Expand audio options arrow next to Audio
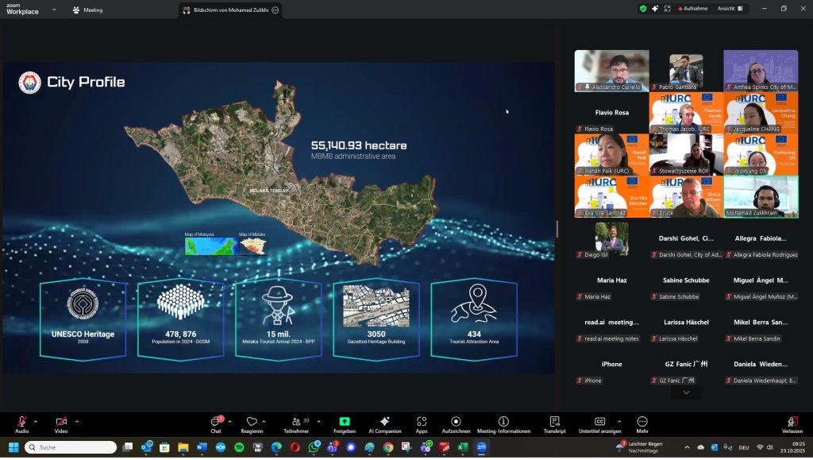813x460 pixels. point(36,421)
